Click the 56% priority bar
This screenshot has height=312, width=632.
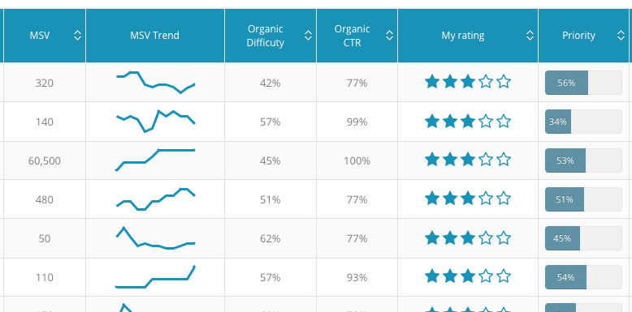(x=583, y=83)
